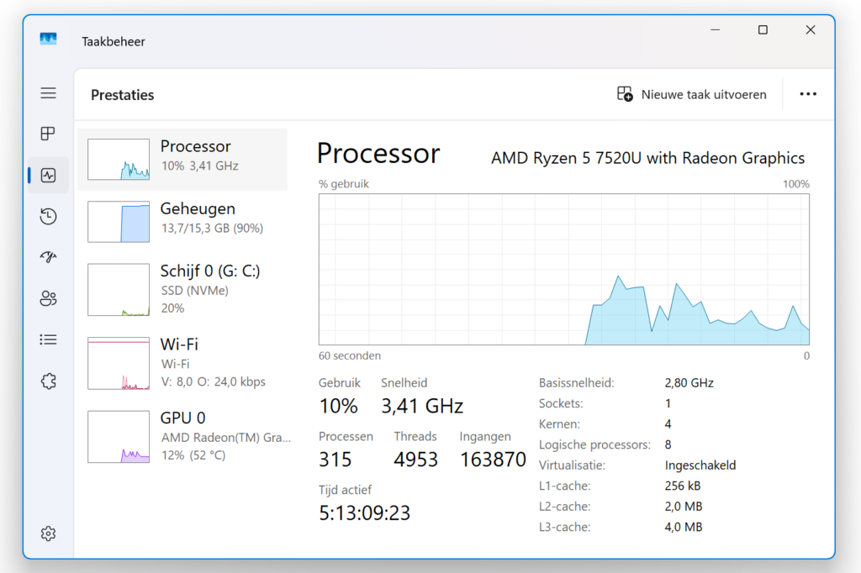Click the Kernen label
The width and height of the screenshot is (861, 573).
click(x=559, y=423)
